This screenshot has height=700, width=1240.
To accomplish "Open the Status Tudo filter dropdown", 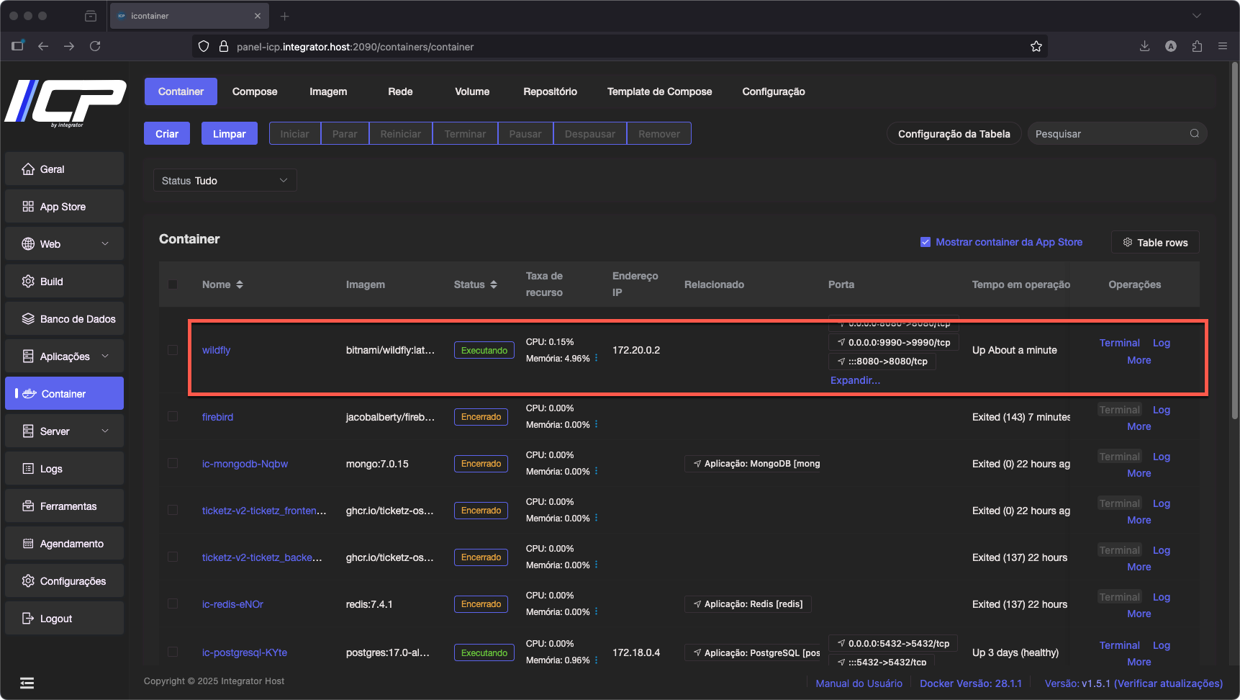I will tap(225, 181).
